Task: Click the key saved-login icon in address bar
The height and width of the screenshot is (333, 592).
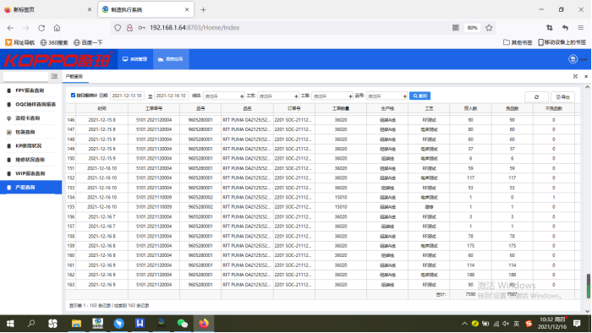Action: tap(141, 28)
